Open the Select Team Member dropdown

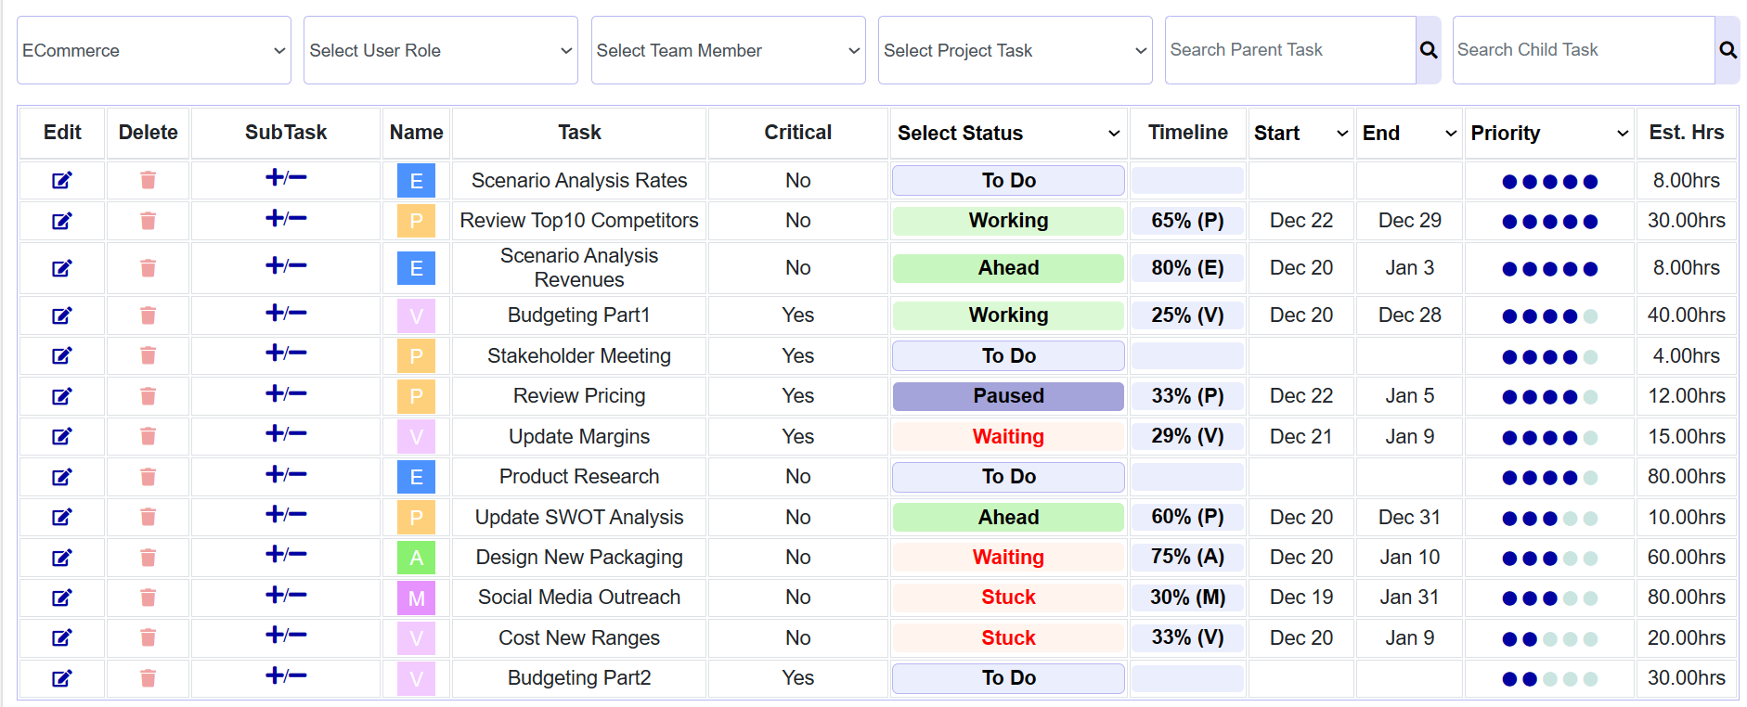click(729, 50)
